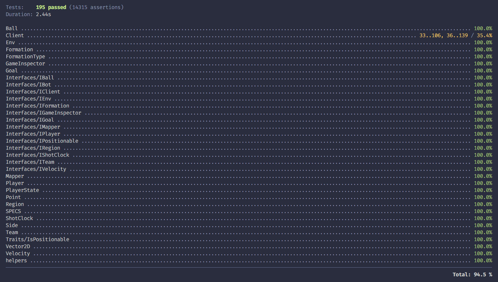The height and width of the screenshot is (282, 498).
Task: Select 'Interfaces/IMapper' row name
Action: 33,127
